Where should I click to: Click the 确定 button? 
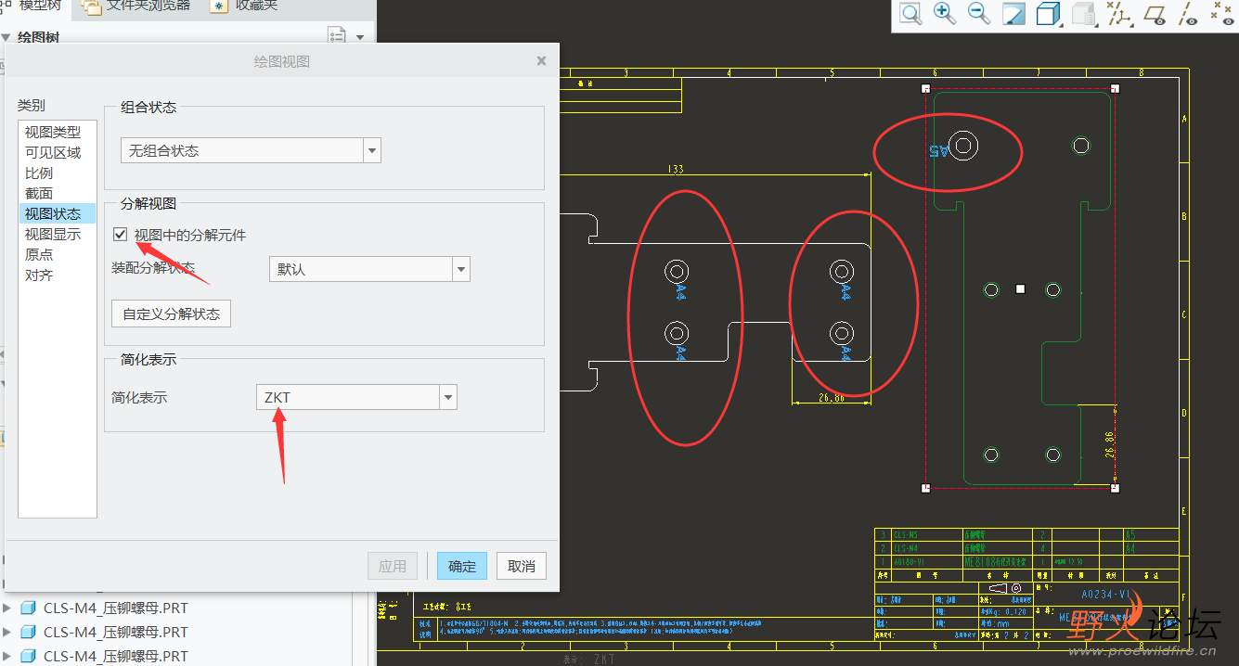[x=461, y=566]
